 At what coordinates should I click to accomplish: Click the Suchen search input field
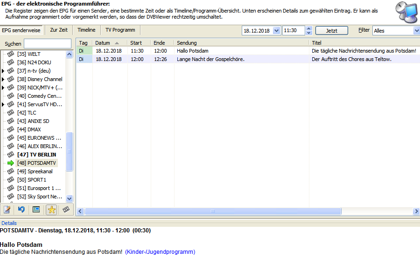coord(48,43)
